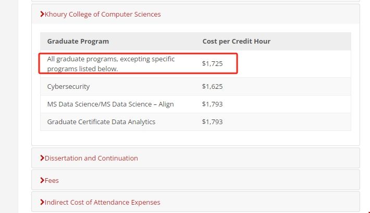Click the Dissertation and Continuation link text

coord(91,158)
